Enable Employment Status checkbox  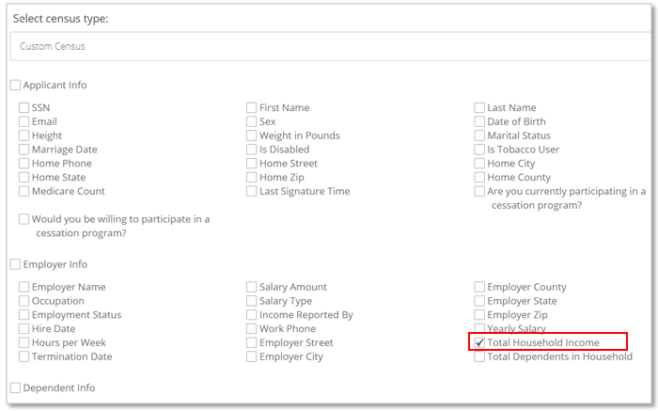coord(23,314)
